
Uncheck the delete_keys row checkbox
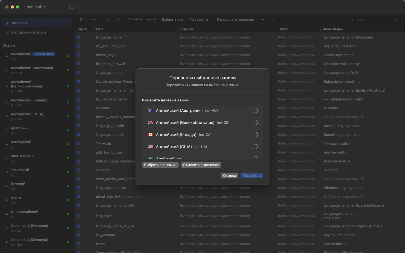pos(79,55)
